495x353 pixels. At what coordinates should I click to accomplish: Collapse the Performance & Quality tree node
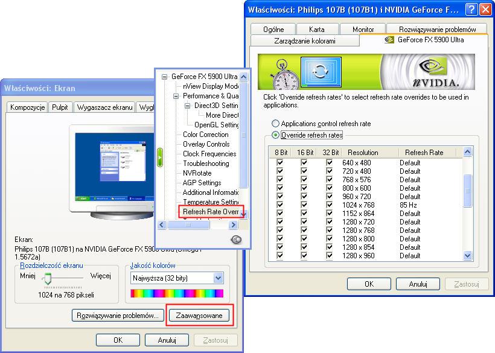[176, 96]
